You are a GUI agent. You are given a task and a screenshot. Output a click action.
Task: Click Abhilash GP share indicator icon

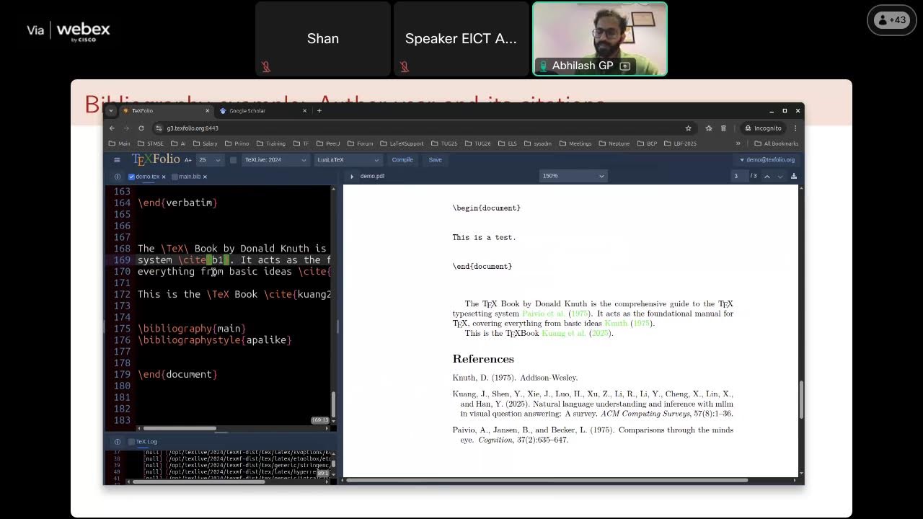click(625, 66)
